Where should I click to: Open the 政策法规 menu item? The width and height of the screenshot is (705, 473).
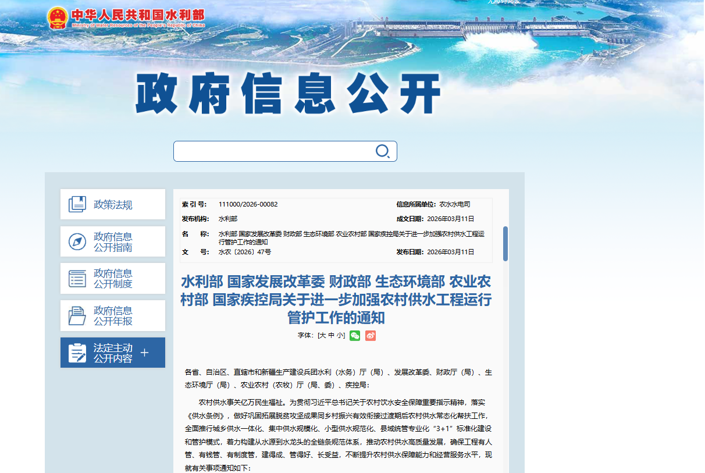[113, 205]
